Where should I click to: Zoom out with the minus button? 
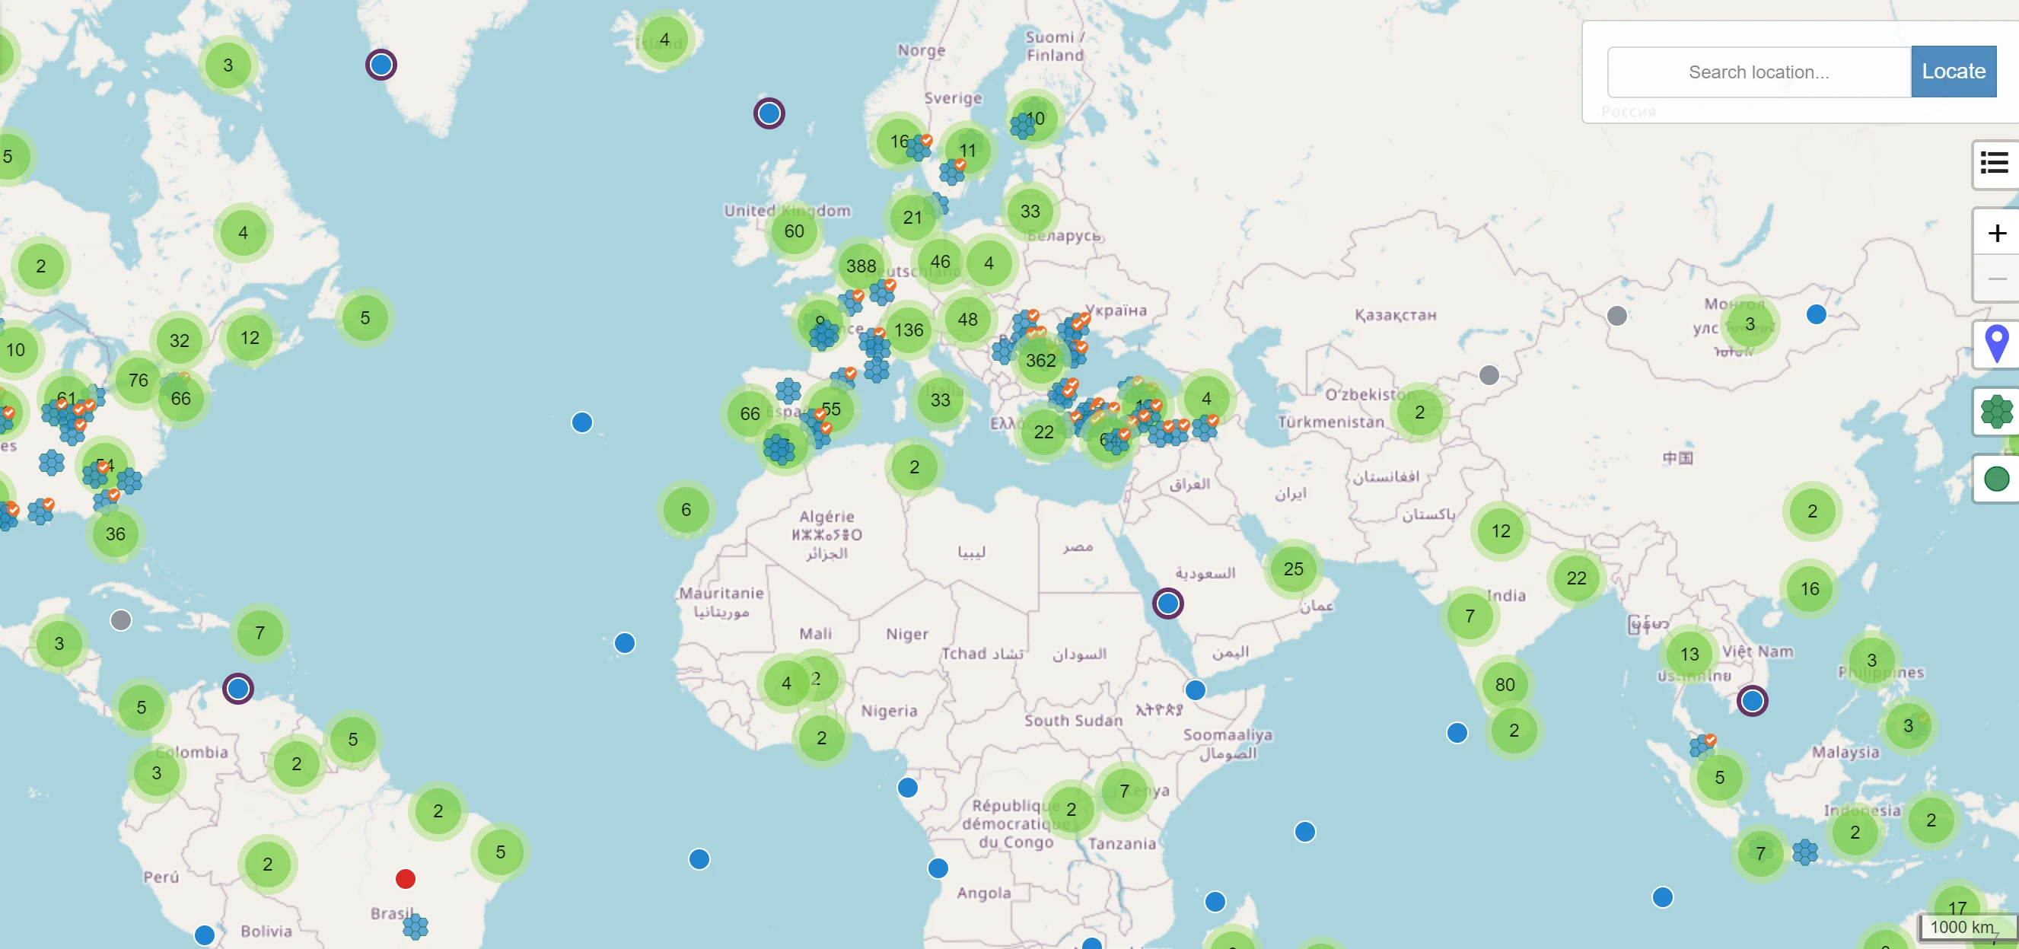click(1996, 279)
